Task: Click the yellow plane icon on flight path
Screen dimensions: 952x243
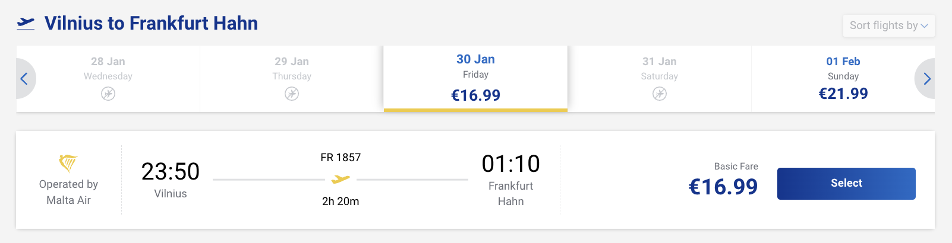Action: (x=341, y=179)
